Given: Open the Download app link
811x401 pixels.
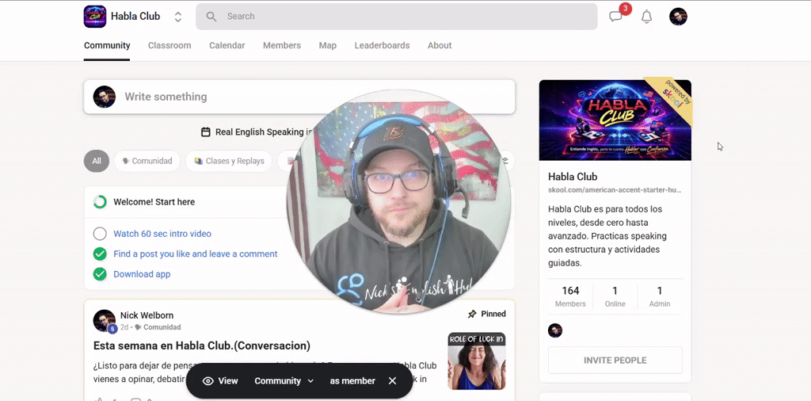Looking at the screenshot, I should click(142, 274).
